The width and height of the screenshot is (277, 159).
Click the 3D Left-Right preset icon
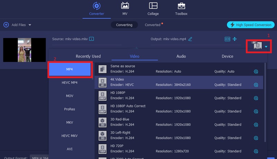coord(102,135)
